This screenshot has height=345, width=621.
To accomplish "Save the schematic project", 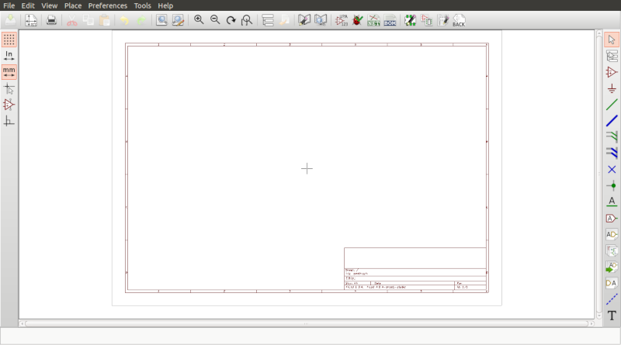I will coord(10,20).
